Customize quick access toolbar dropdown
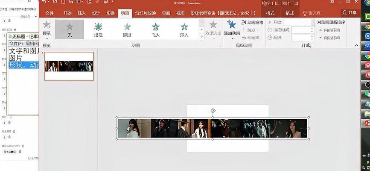Image resolution: width=370 pixels, height=171 pixels. 112,1
